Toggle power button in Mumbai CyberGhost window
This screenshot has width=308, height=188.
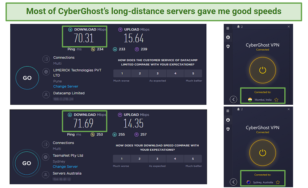pos(263,70)
